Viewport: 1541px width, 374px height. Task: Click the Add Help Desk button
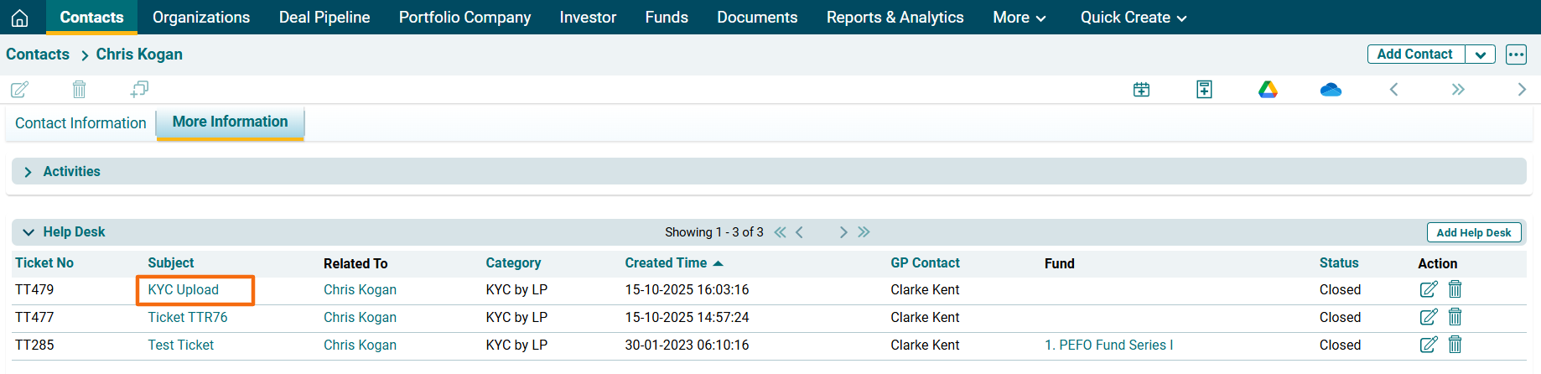click(x=1473, y=232)
